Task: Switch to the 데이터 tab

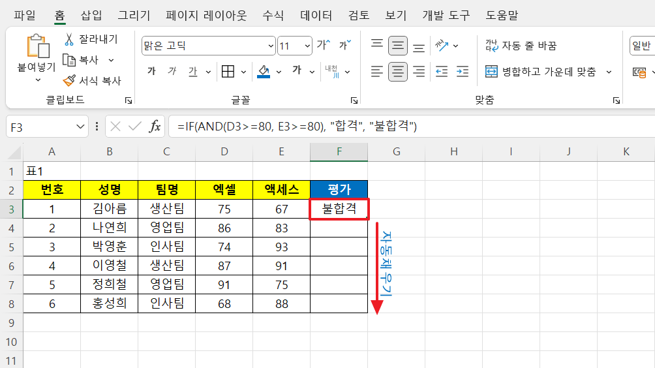Action: coord(316,16)
